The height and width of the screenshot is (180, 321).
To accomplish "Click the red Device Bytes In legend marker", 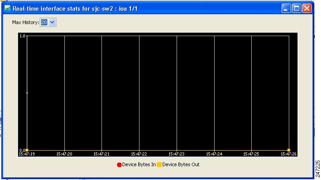I will pyautogui.click(x=119, y=164).
